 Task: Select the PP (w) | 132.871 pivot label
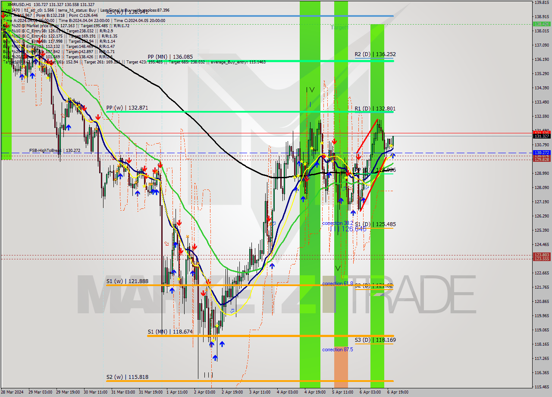click(127, 107)
